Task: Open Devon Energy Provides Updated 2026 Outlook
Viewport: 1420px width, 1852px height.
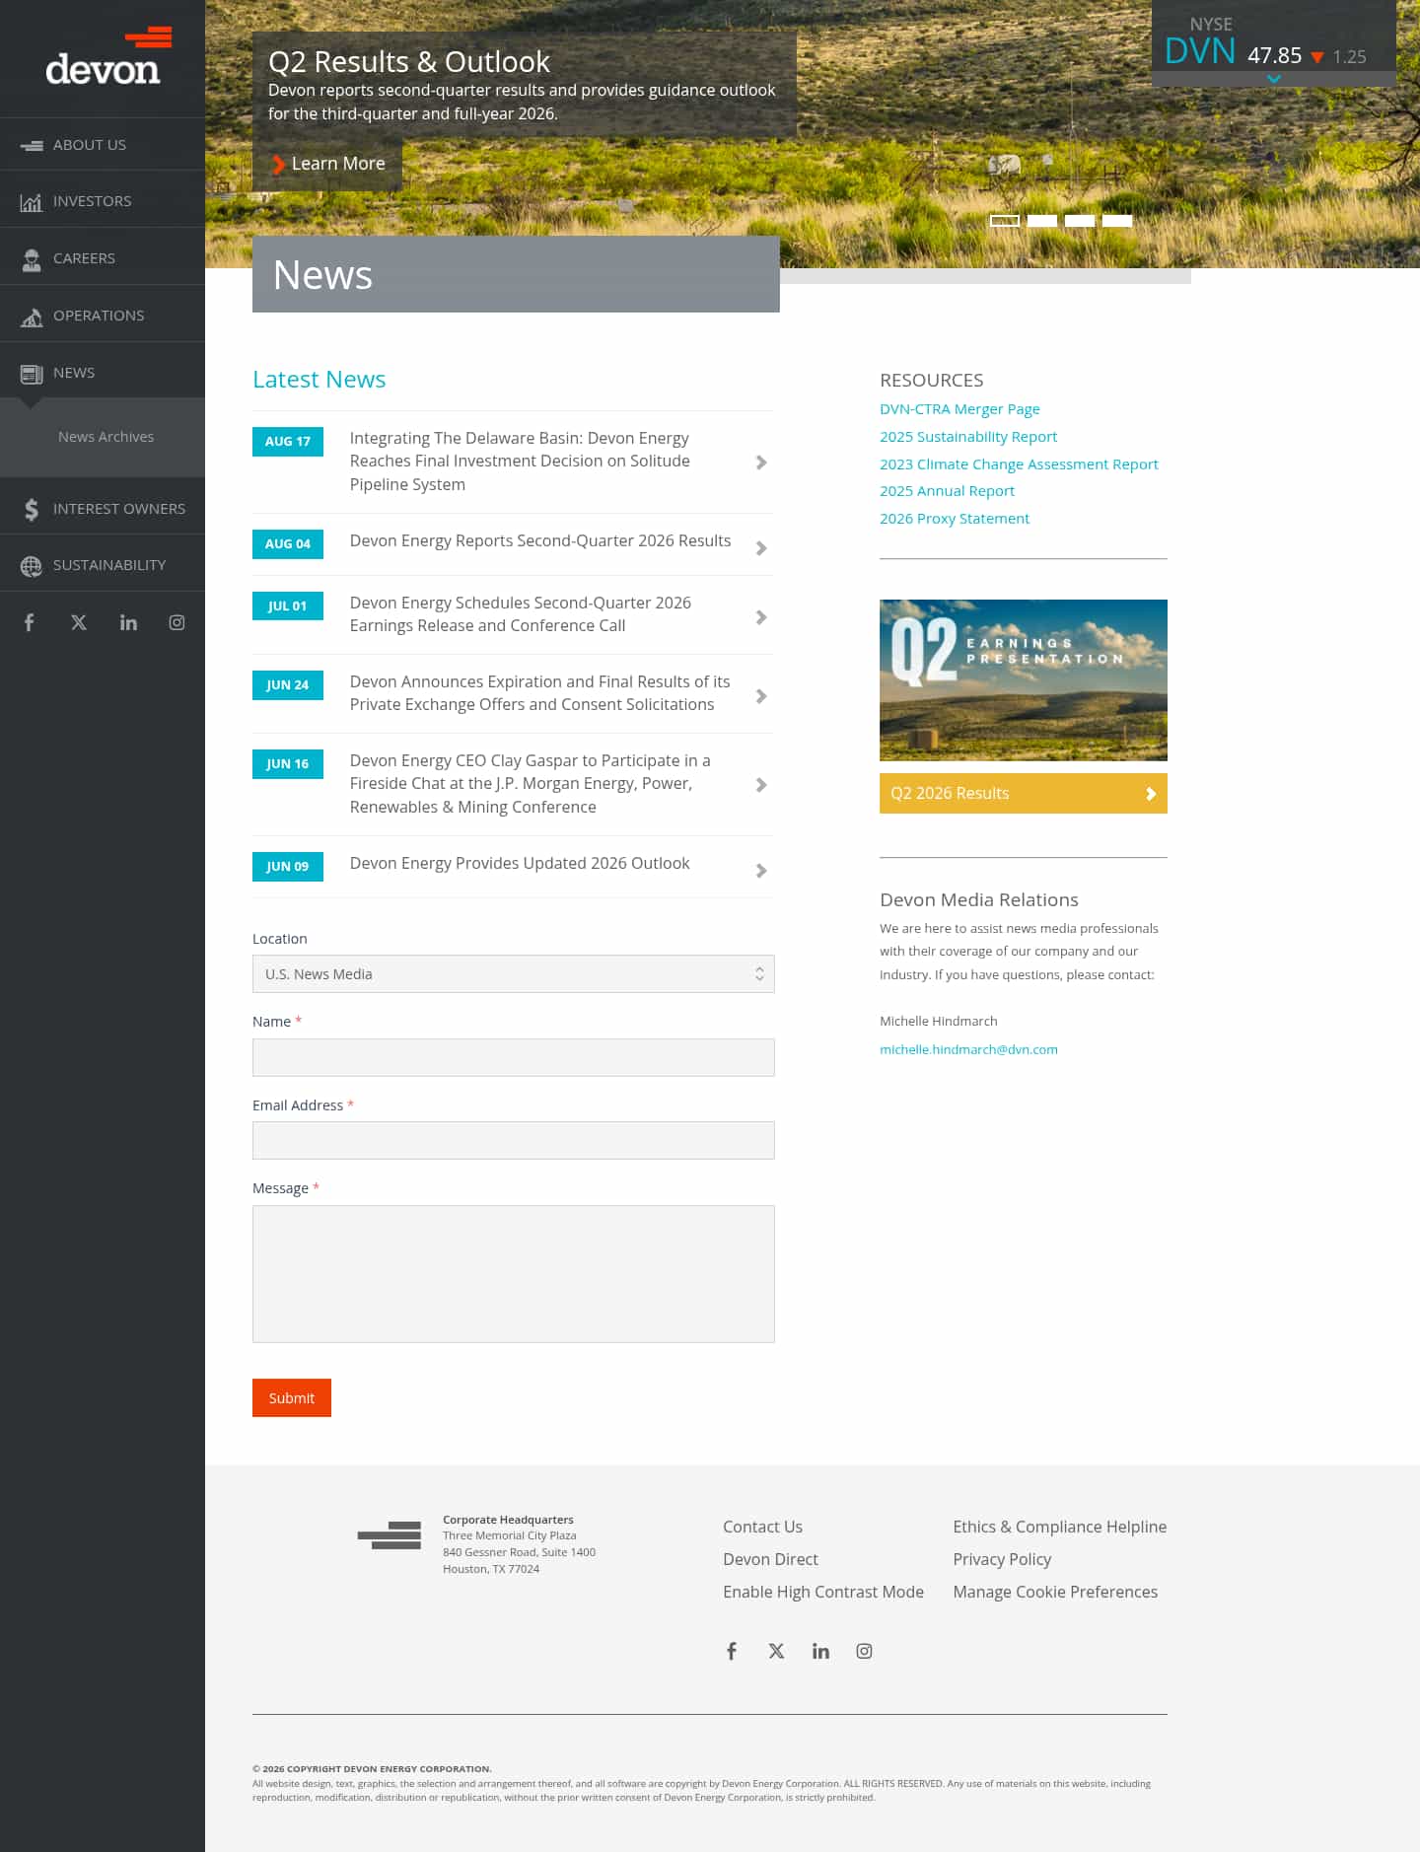Action: point(520,864)
